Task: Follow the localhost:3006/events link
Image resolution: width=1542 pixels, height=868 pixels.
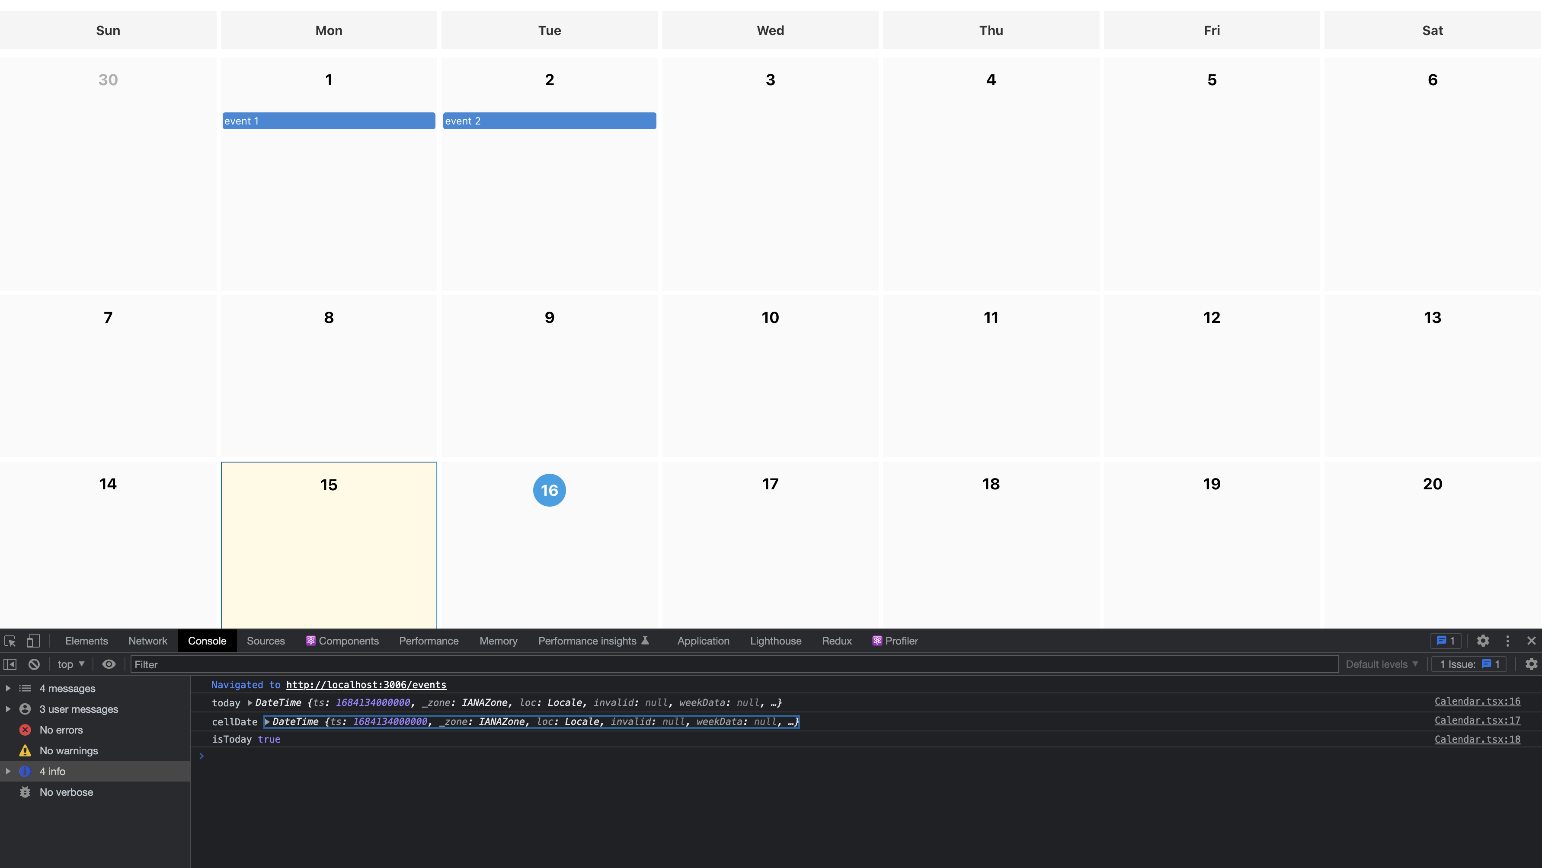Action: point(366,685)
